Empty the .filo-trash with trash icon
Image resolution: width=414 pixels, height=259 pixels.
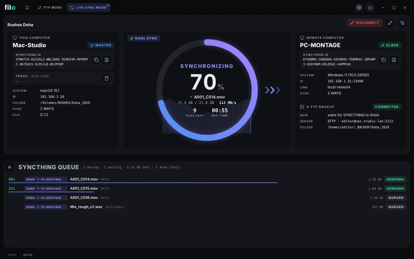(107, 78)
